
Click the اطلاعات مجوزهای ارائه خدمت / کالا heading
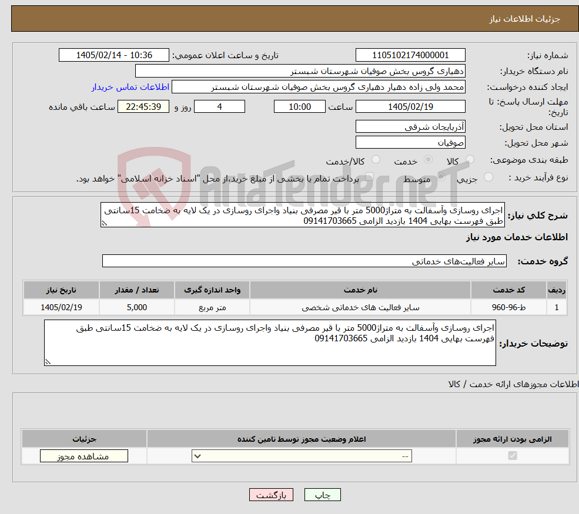pos(513,384)
